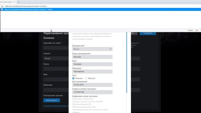Viewport: 201px width, 113px height.
Task: Click the Фамилия field containing Человеков
Action: (92, 71)
